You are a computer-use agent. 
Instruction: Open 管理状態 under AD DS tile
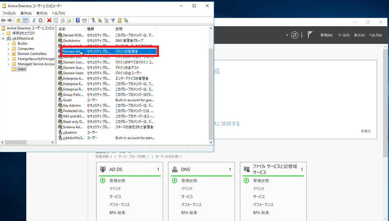pos(118,181)
